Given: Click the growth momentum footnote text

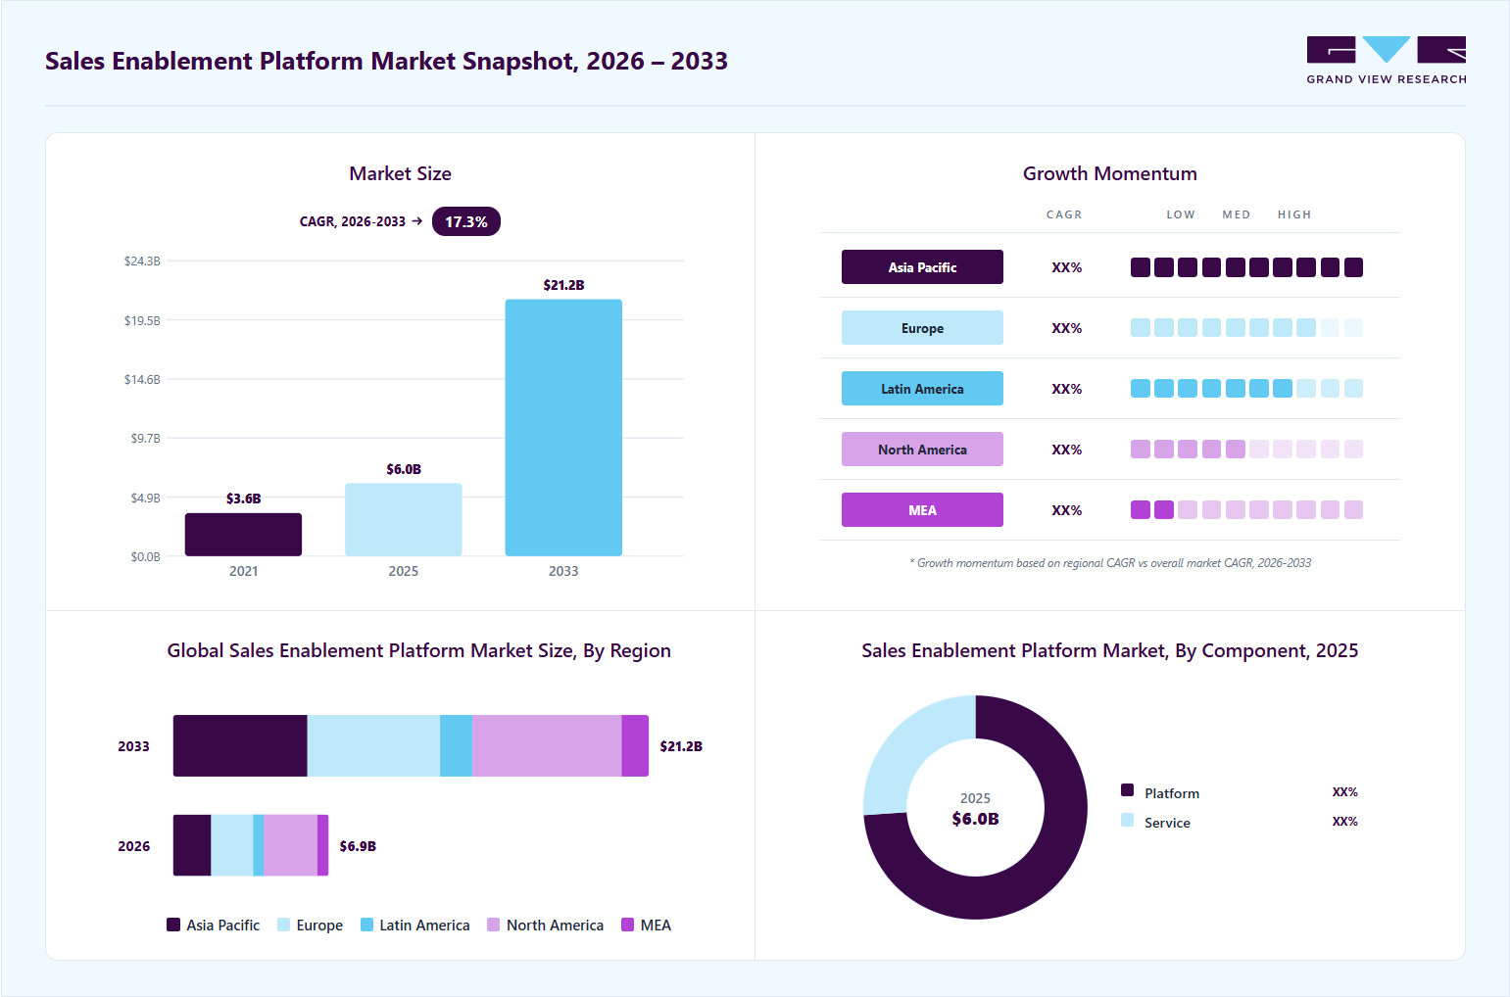Looking at the screenshot, I should point(1110,563).
